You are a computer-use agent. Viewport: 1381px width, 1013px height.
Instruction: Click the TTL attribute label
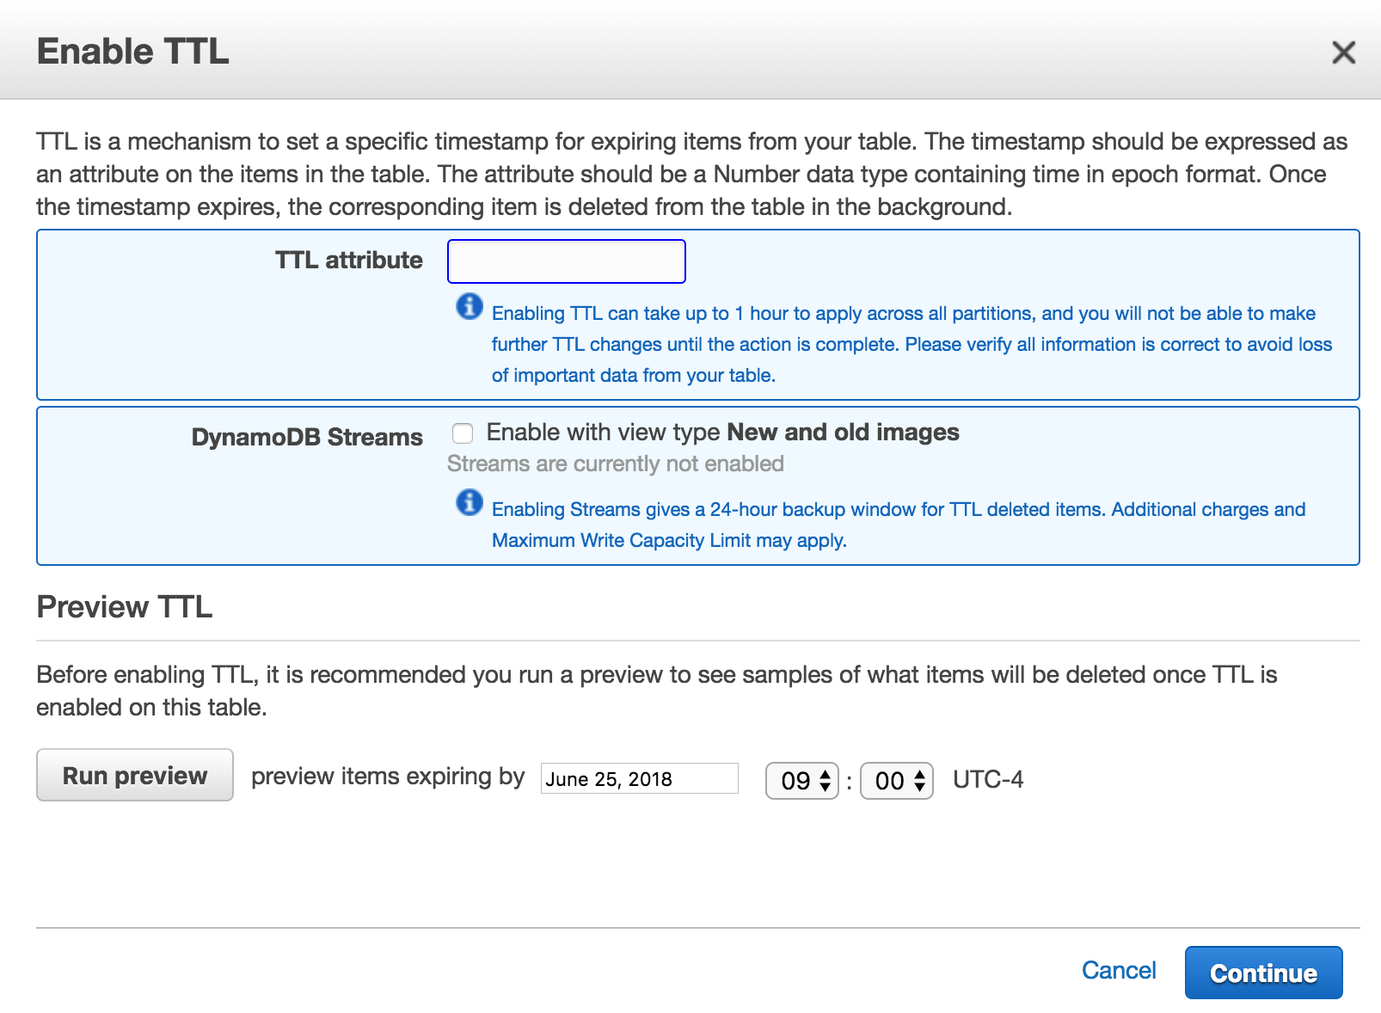pos(348,261)
